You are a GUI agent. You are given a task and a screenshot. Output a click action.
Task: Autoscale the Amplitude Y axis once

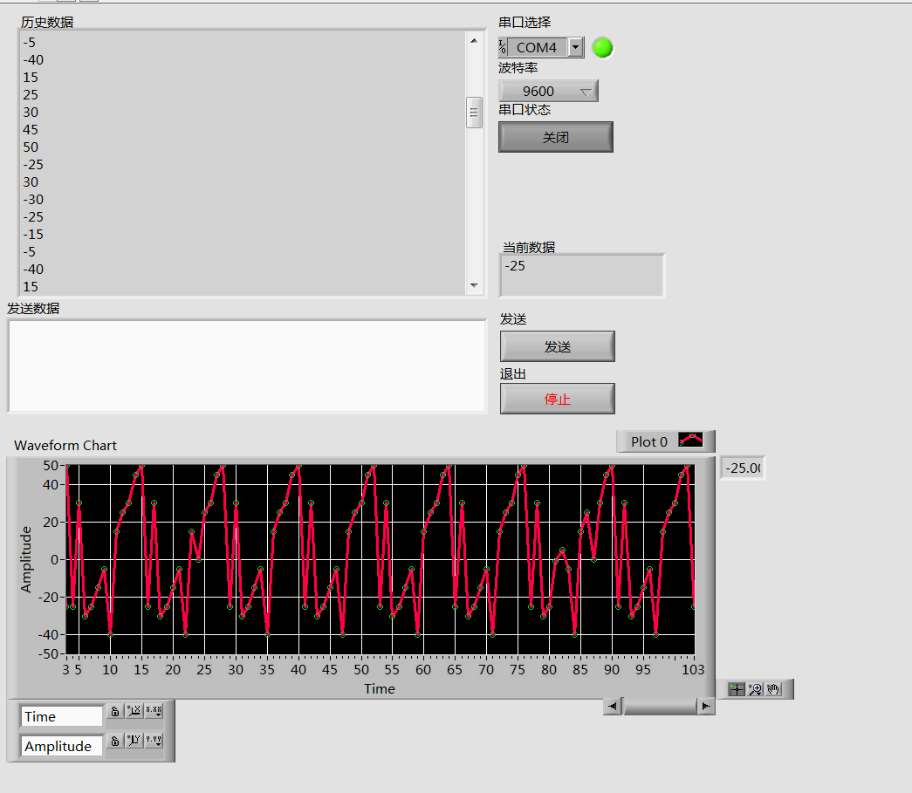pyautogui.click(x=134, y=741)
